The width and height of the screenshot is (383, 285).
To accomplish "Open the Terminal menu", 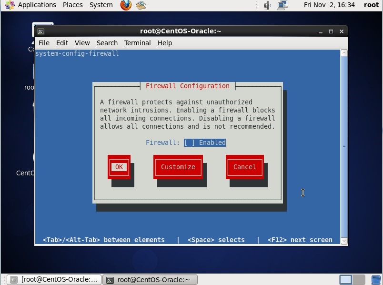I will (137, 43).
